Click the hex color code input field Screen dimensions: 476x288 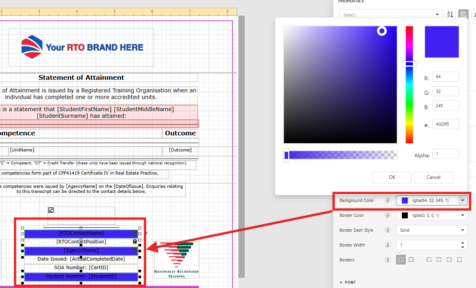[445, 124]
